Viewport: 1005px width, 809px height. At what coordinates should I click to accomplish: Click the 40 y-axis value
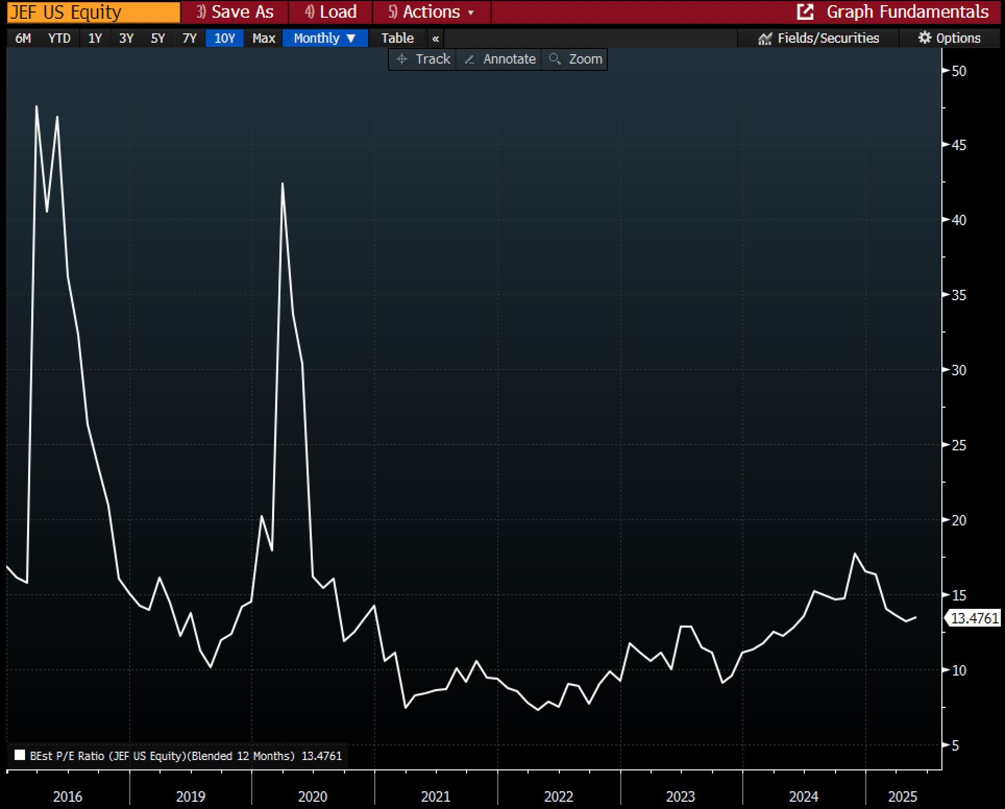point(959,220)
